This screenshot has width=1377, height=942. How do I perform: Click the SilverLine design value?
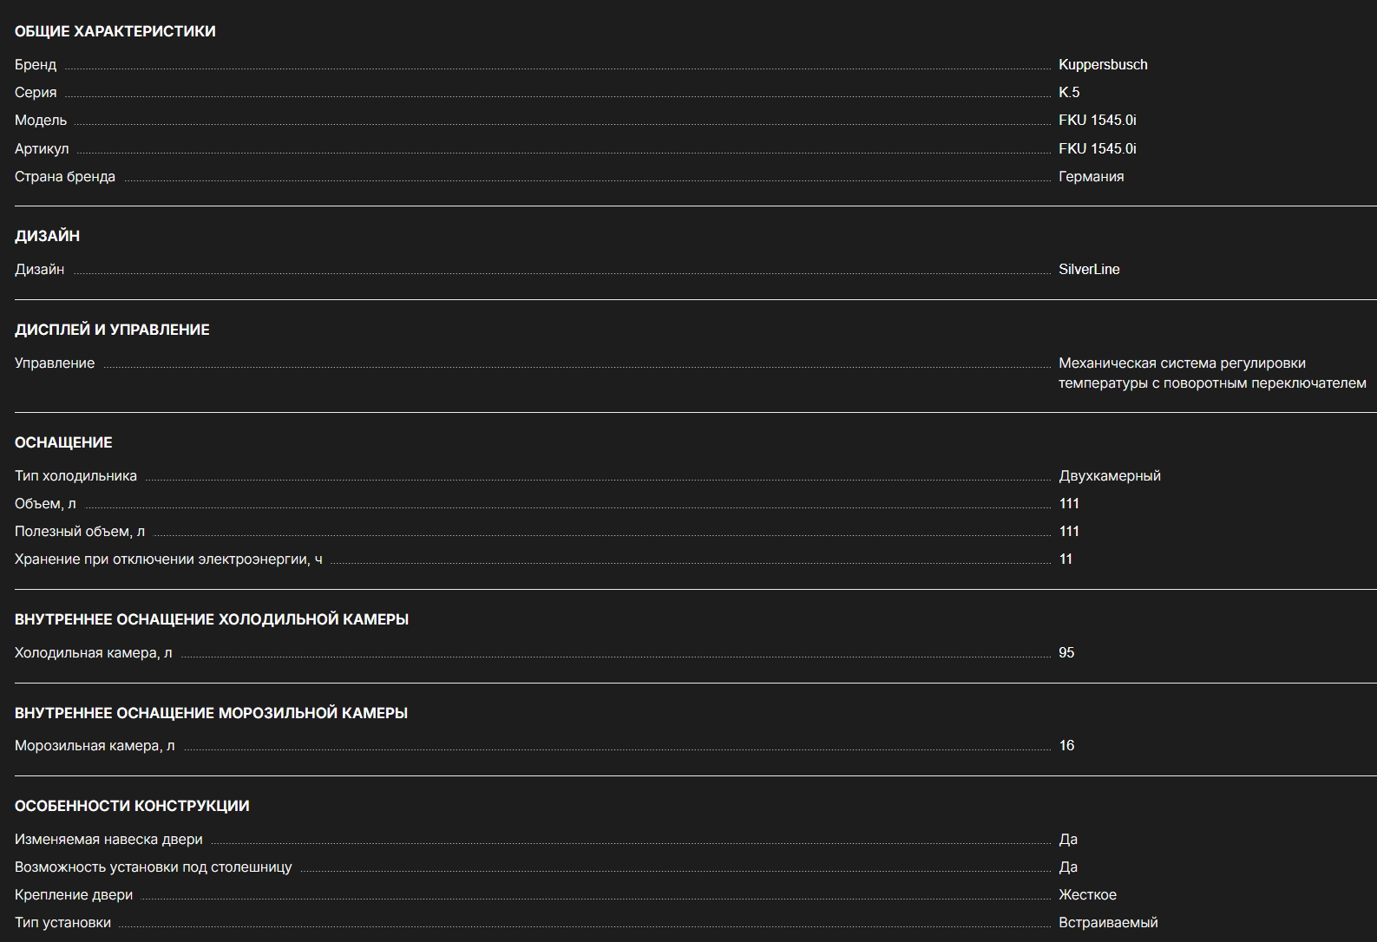(x=1089, y=270)
